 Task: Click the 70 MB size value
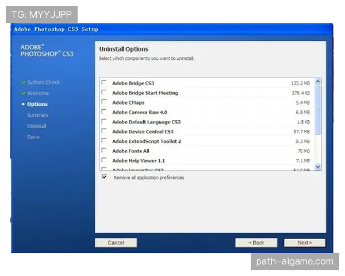304,151
